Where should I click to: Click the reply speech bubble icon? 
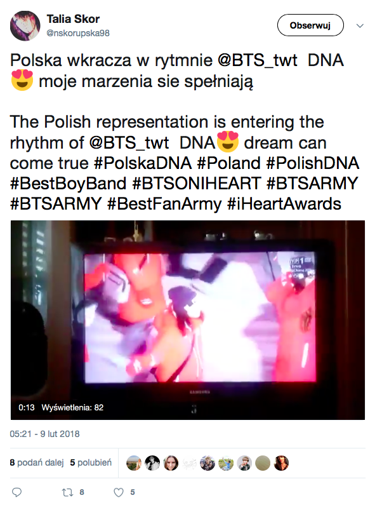coord(16,492)
